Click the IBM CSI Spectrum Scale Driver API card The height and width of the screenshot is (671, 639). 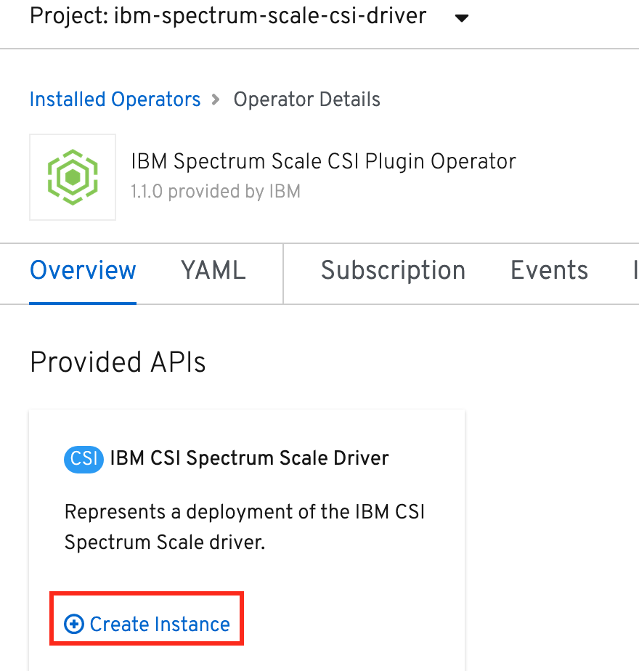(247, 540)
